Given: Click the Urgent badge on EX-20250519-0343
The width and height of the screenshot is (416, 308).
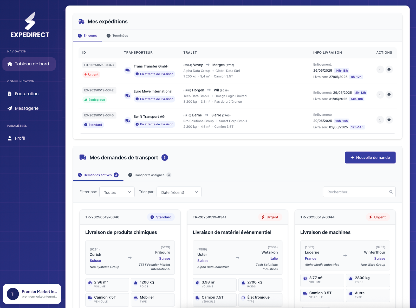Looking at the screenshot, I should tap(91, 75).
